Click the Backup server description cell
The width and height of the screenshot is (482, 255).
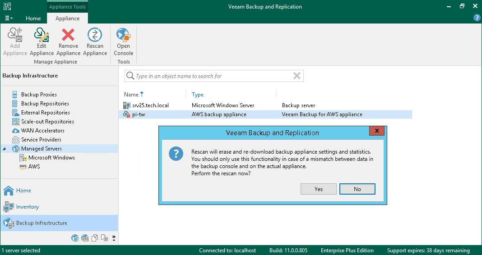pyautogui.click(x=298, y=105)
